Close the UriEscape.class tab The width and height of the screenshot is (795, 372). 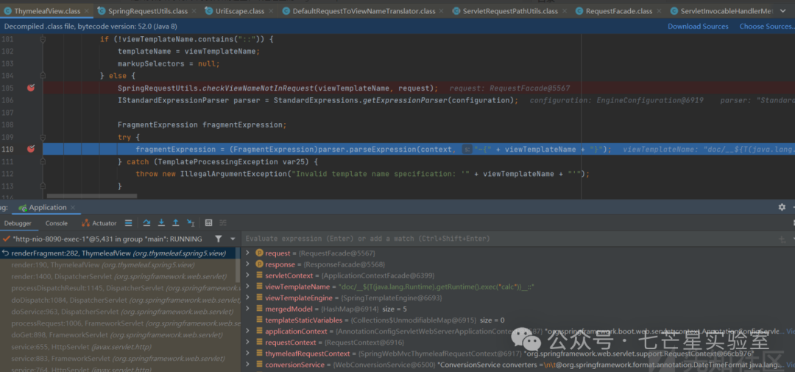click(272, 10)
